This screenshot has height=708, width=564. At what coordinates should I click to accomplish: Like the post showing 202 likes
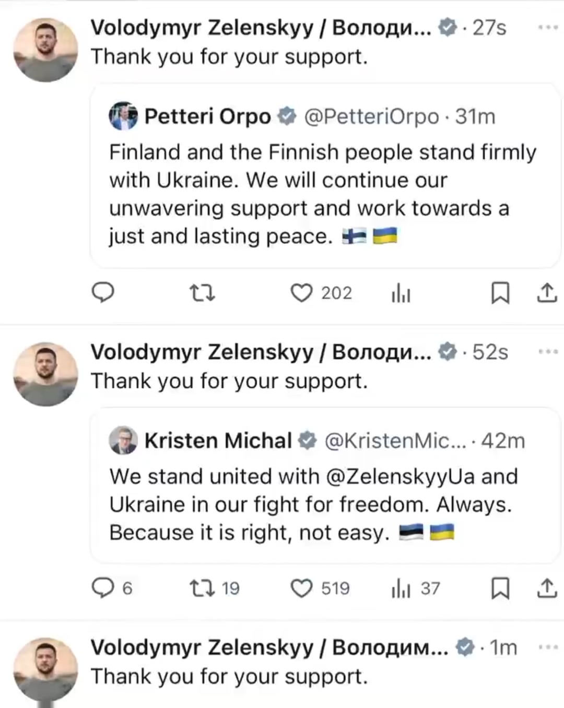(321, 293)
